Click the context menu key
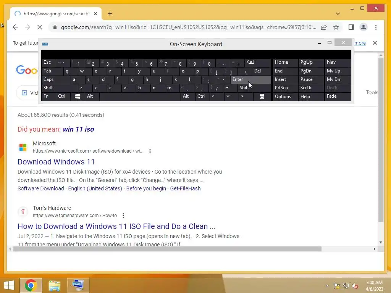This screenshot has height=293, width=391. (x=262, y=96)
